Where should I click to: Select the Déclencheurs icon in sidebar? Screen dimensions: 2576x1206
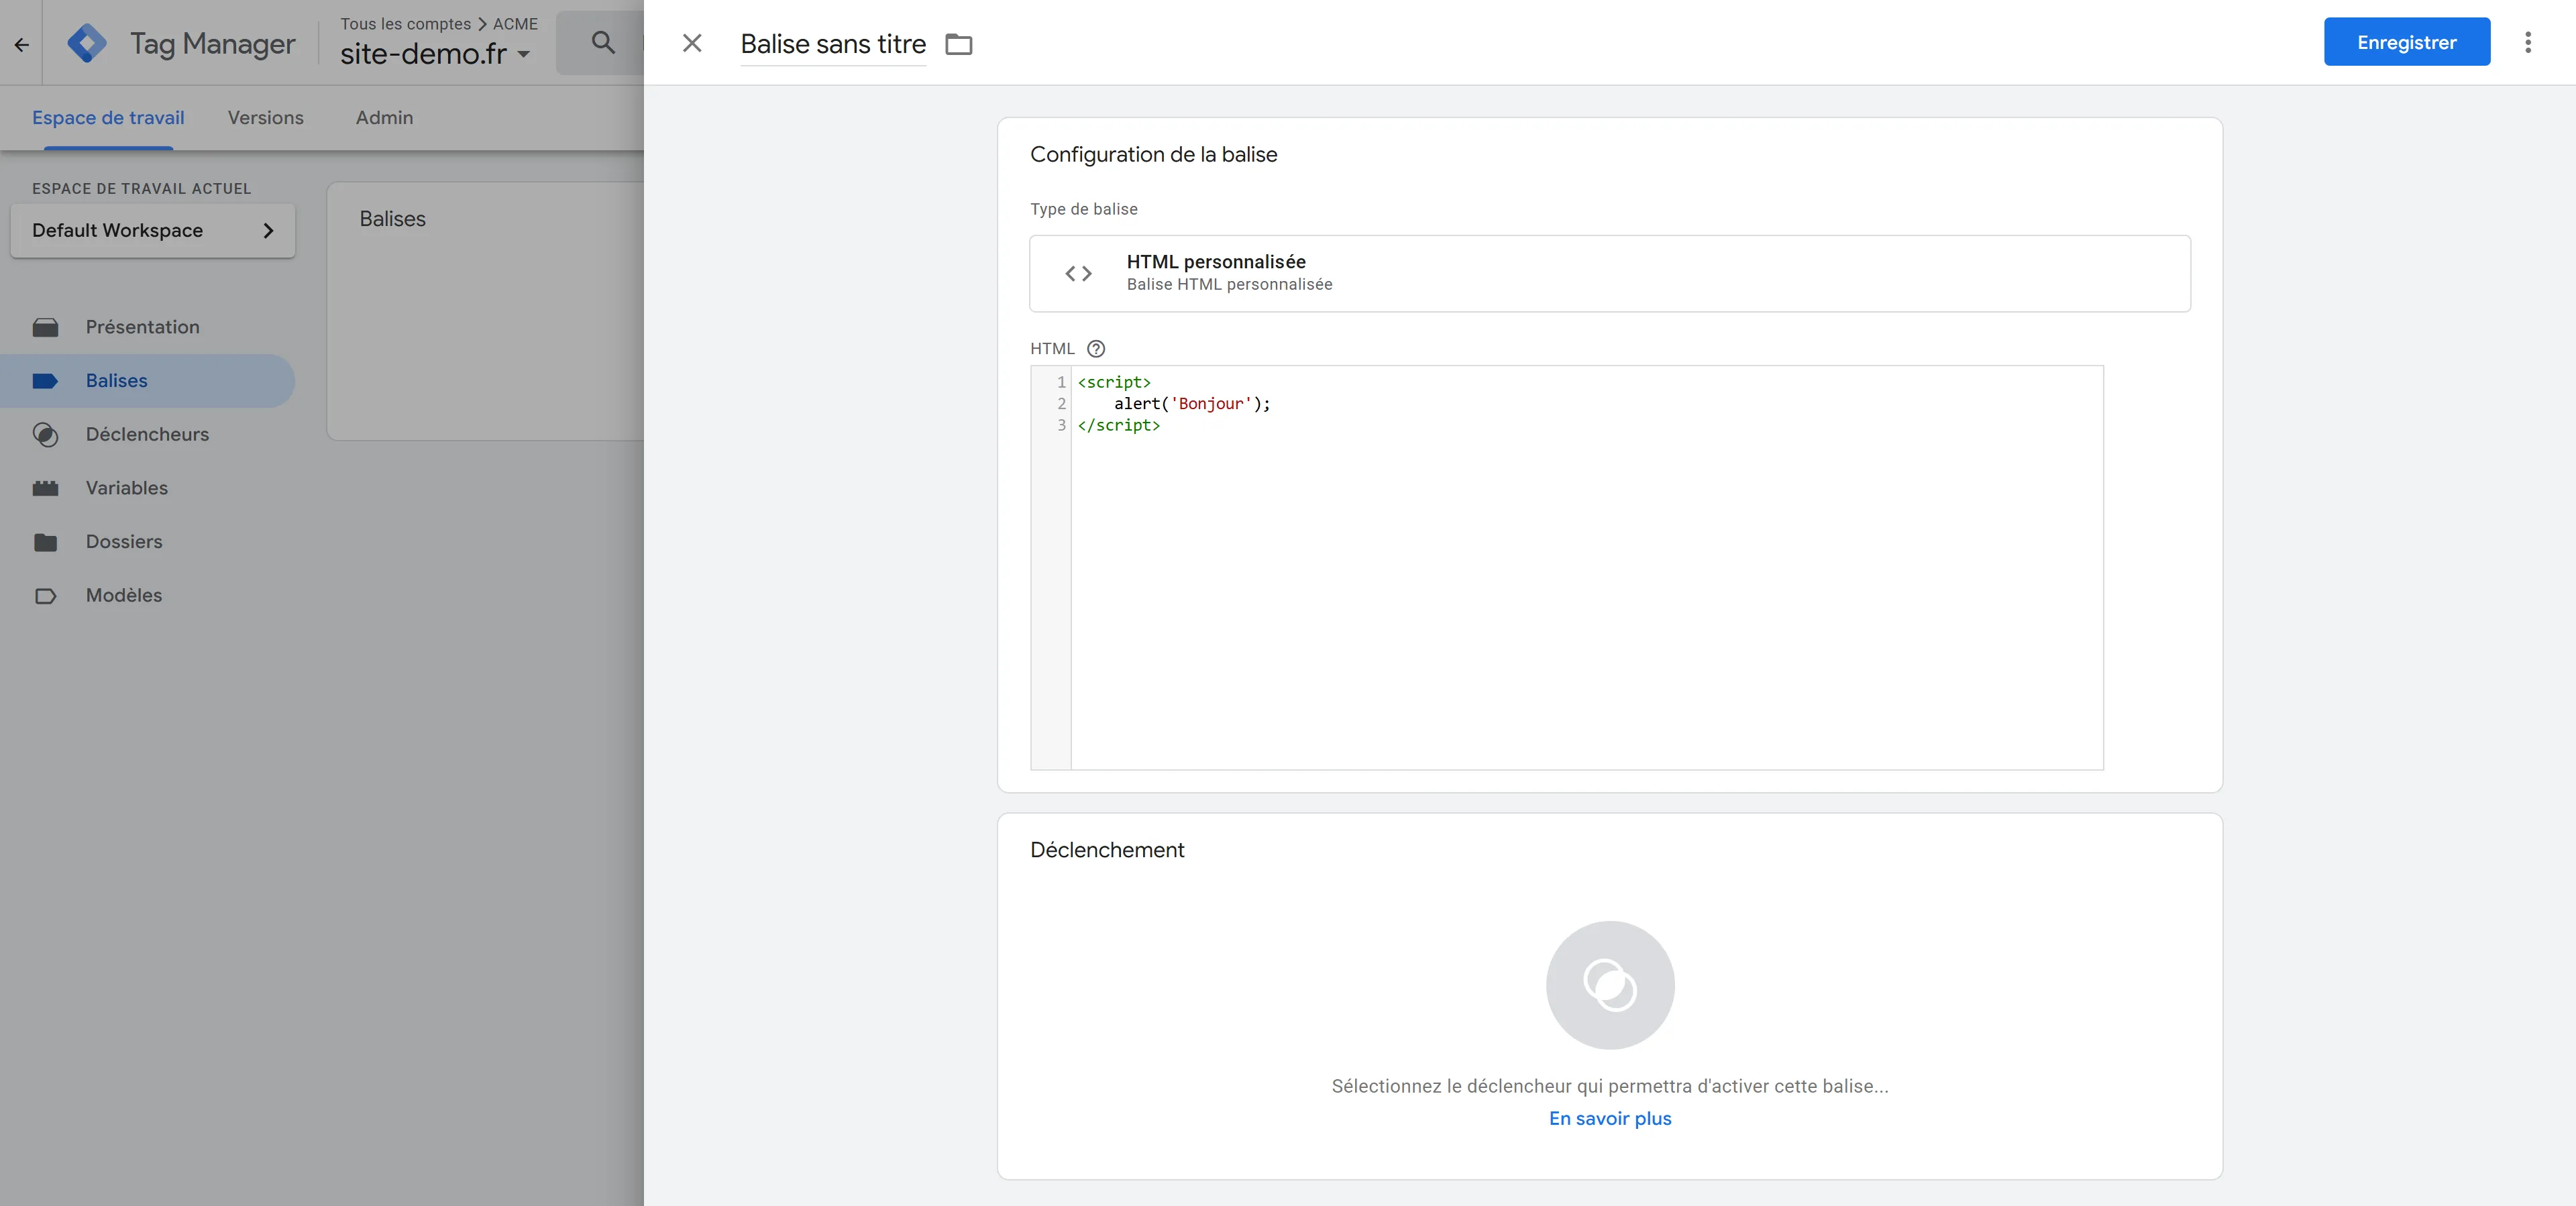[x=46, y=434]
